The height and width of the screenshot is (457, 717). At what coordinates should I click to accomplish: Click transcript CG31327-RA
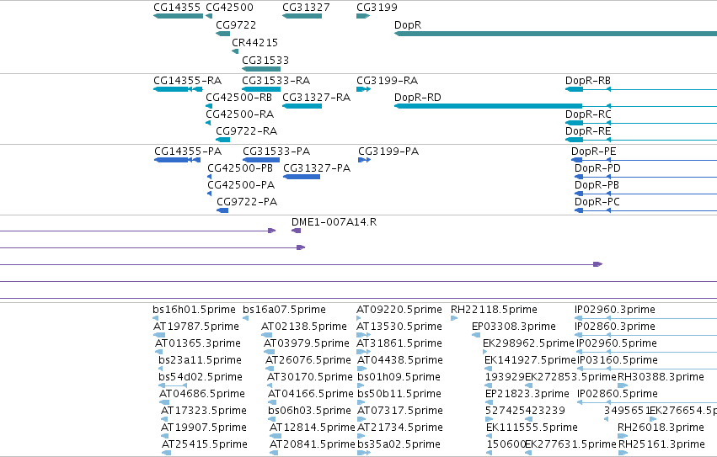pyautogui.click(x=302, y=106)
